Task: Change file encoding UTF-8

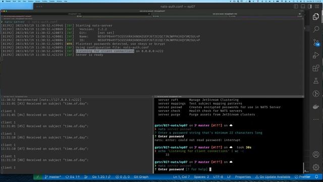Action: 218,177
